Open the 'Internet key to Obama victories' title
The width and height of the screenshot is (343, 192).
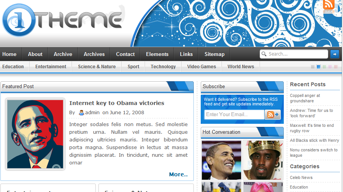(117, 103)
